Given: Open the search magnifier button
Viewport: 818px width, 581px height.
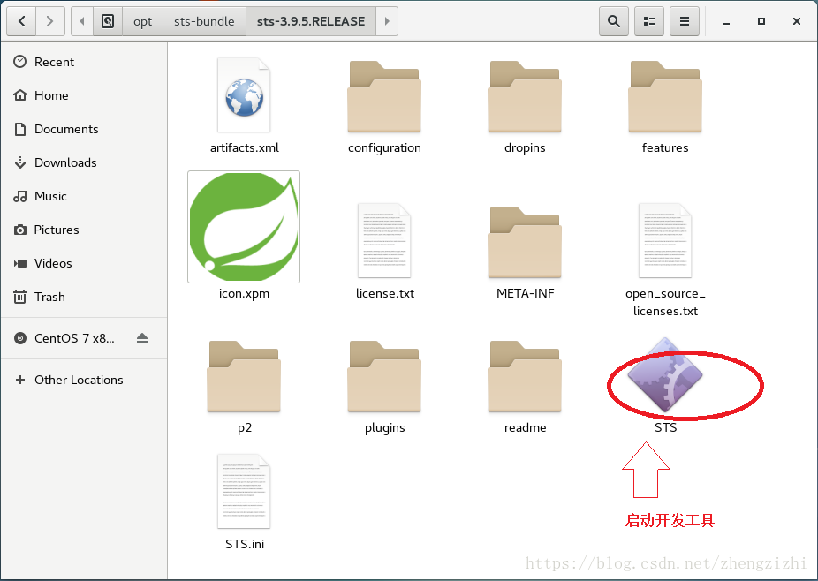Looking at the screenshot, I should pyautogui.click(x=614, y=21).
